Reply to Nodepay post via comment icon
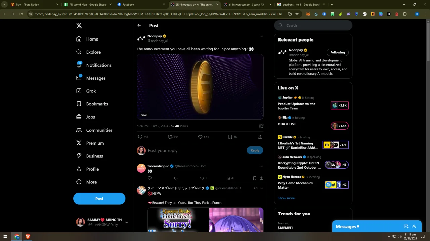Screen dimensions: 430x241 pos(140,137)
